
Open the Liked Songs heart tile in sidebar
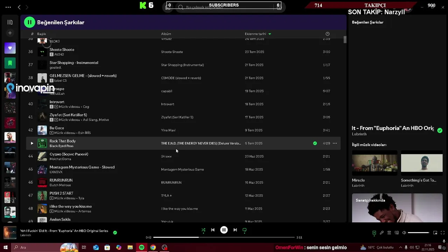pos(10,48)
